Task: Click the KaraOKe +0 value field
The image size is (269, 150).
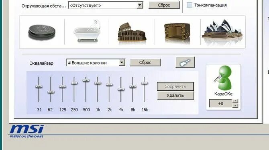Action: tap(221, 104)
